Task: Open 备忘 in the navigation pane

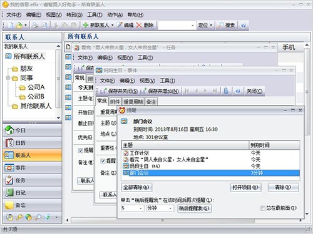Action: point(33,205)
